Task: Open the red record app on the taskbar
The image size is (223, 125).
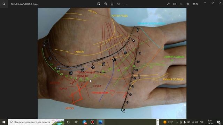Action: (x=92, y=122)
